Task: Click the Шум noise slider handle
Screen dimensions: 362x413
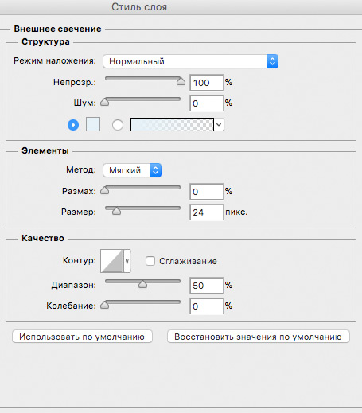Action: point(105,102)
